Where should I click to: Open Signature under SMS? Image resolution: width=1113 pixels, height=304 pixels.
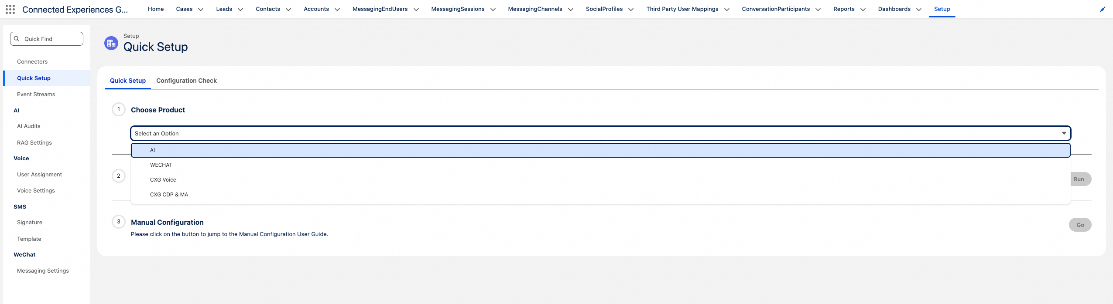(30, 223)
